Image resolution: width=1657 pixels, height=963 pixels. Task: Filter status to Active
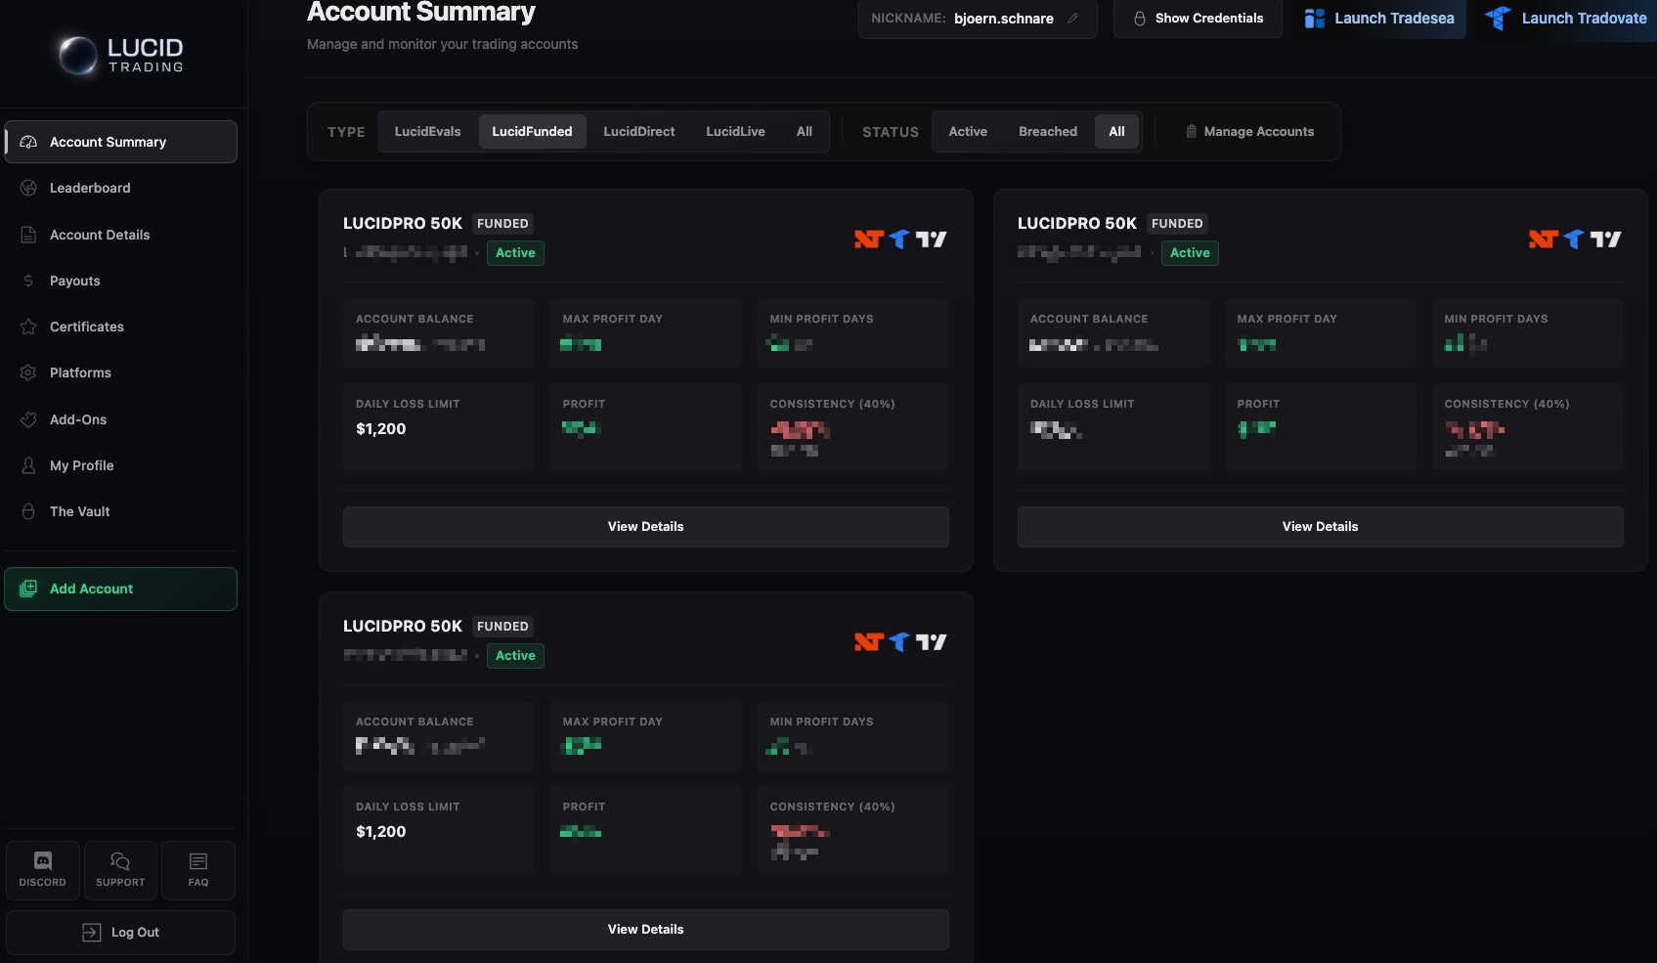coord(968,131)
